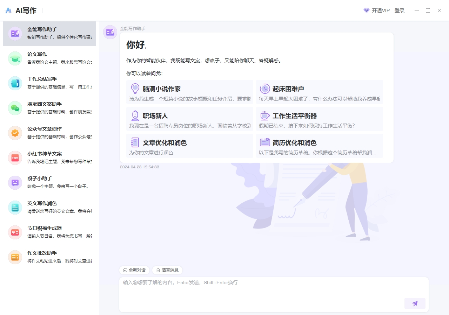Click the 节日祝福生成器 heart card icon

tap(15, 232)
